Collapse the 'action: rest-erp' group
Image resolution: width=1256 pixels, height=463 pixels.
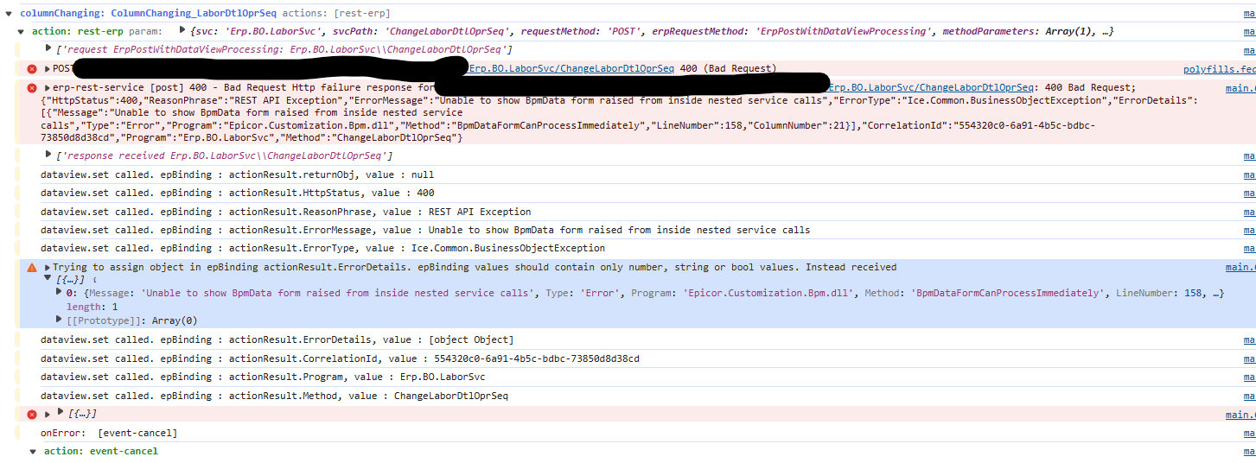click(22, 32)
